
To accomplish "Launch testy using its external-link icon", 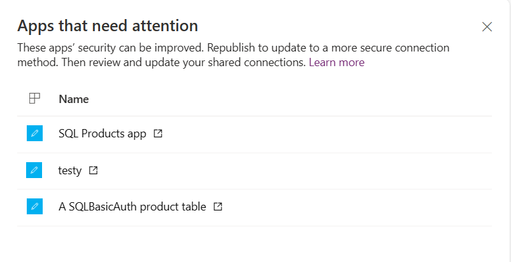I will [94, 170].
